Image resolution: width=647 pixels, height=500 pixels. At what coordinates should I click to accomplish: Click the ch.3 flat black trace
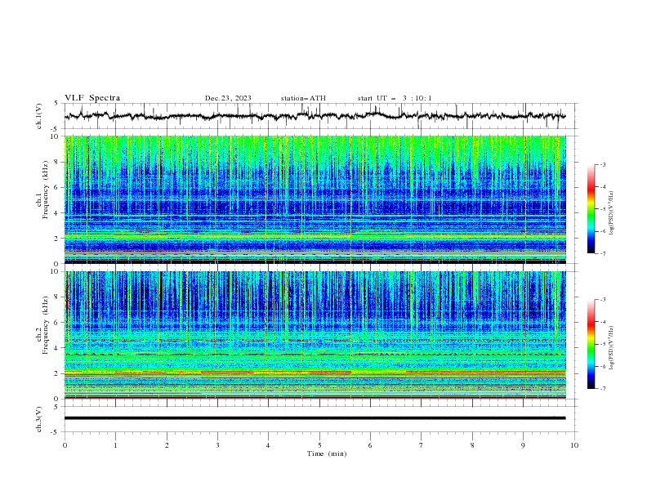click(315, 418)
